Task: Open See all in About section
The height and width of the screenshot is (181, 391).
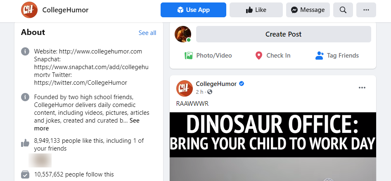Action: pyautogui.click(x=147, y=33)
